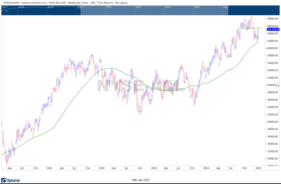Click the 2025 label on the date axis
Image resolution: width=281 pixels, height=184 pixels.
click(258, 168)
